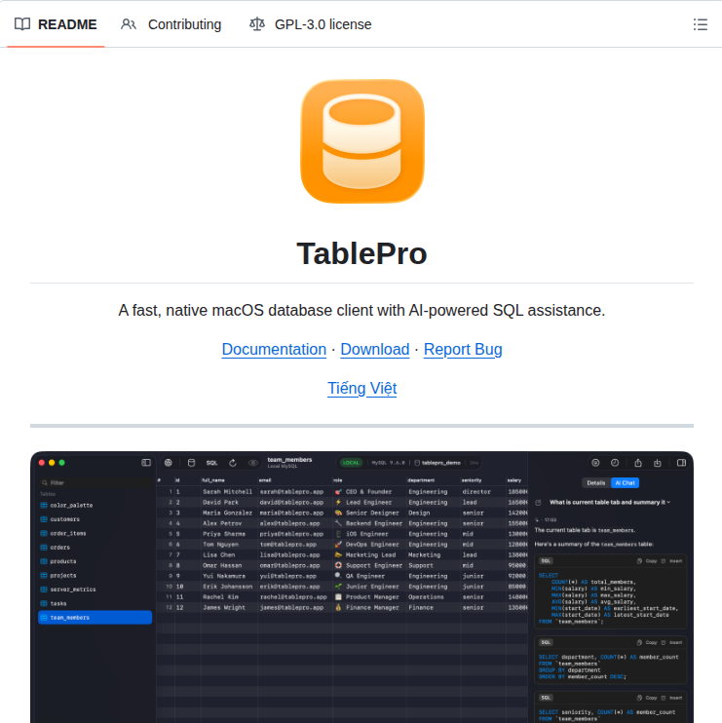The height and width of the screenshot is (723, 722).
Task: Click the lightning emoji beside Lead Engineer
Action: [x=338, y=503]
